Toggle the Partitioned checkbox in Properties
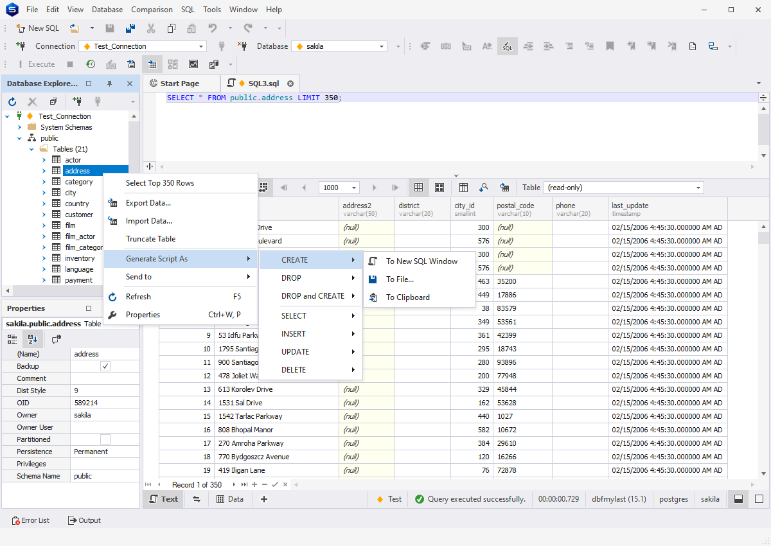The width and height of the screenshot is (771, 546). tap(105, 439)
